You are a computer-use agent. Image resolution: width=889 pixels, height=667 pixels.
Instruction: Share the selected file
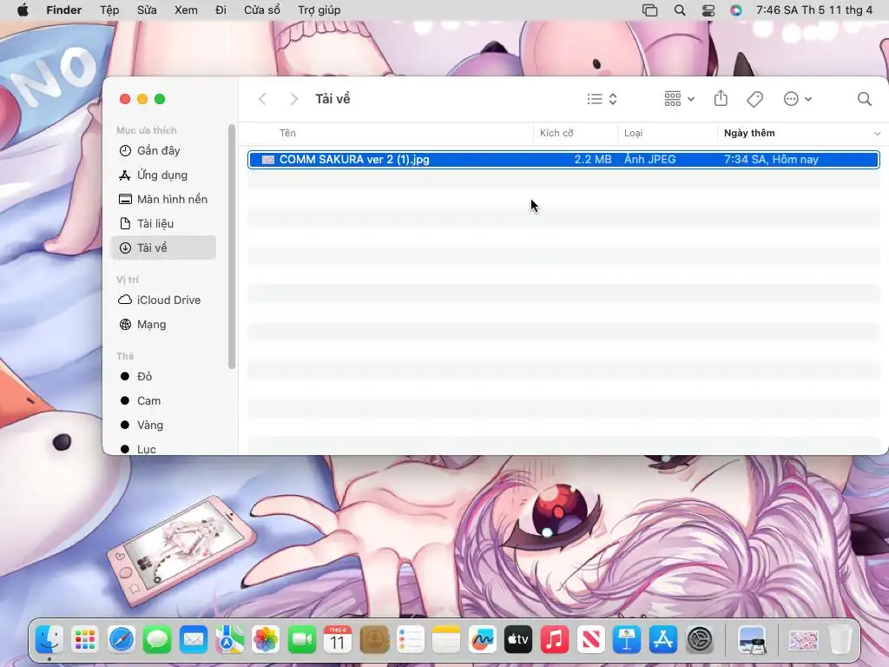pos(721,99)
